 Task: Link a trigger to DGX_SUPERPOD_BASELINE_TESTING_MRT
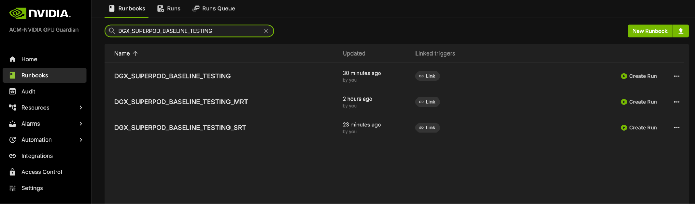[427, 102]
